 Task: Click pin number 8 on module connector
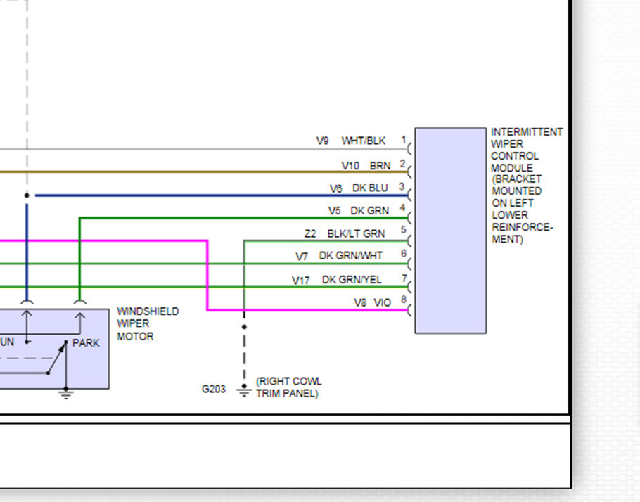coord(403,300)
